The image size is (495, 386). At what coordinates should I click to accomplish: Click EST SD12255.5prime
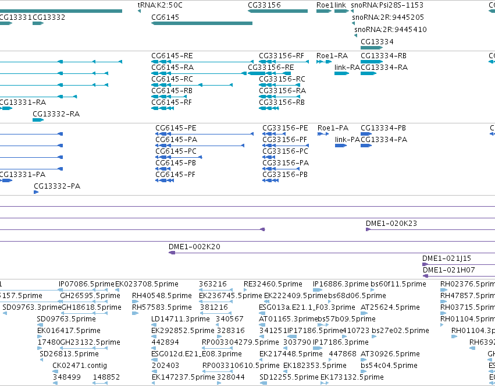coord(289,377)
